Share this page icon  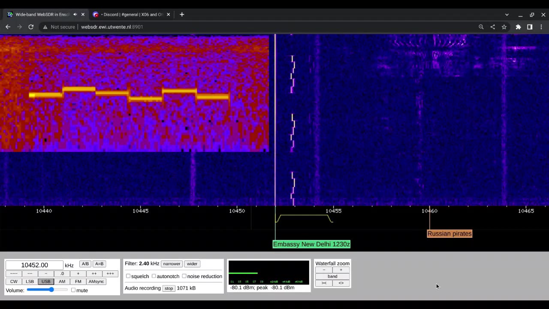pos(492,27)
